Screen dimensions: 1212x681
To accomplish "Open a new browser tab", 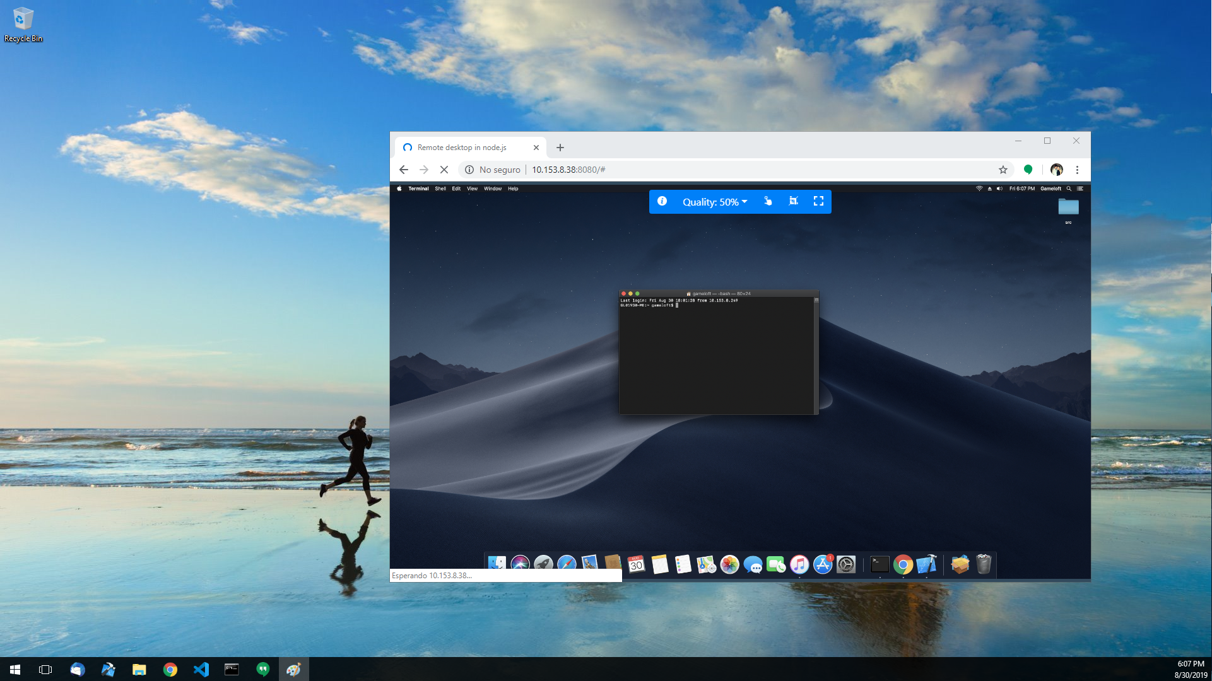I will click(560, 148).
